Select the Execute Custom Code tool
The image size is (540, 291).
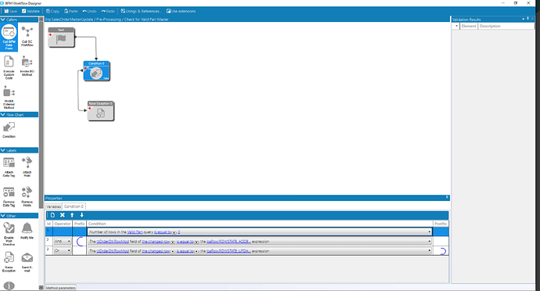click(9, 67)
